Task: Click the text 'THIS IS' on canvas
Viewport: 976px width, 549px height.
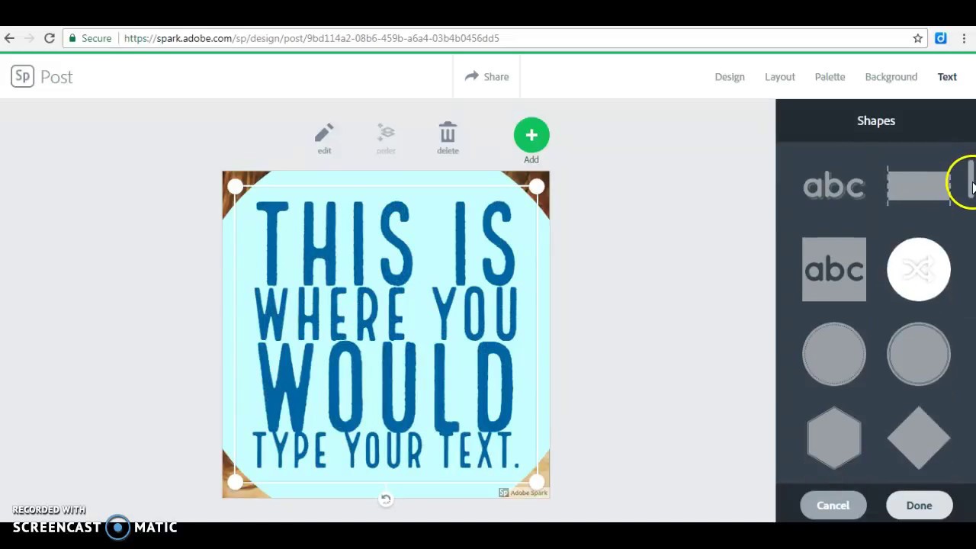Action: click(386, 243)
